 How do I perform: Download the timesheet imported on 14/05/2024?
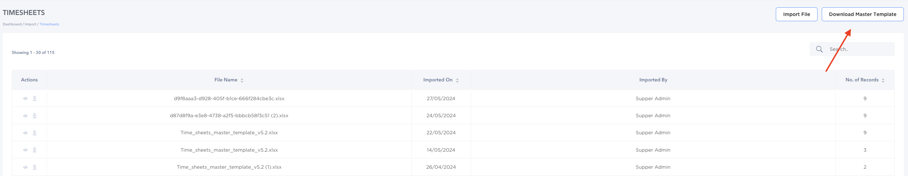tap(34, 150)
